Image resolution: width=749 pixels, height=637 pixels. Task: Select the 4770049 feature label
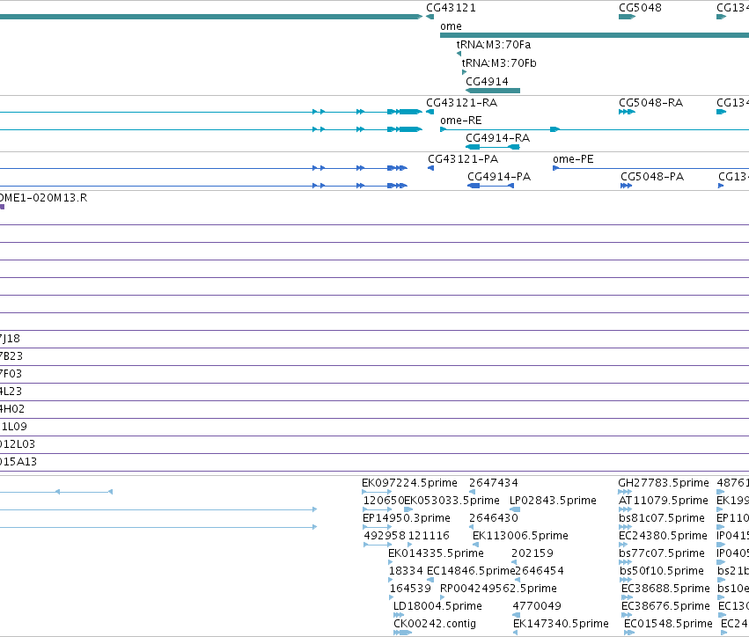[537, 606]
